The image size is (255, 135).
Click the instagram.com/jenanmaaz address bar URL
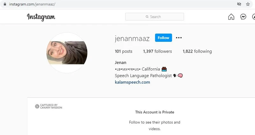(32, 4)
